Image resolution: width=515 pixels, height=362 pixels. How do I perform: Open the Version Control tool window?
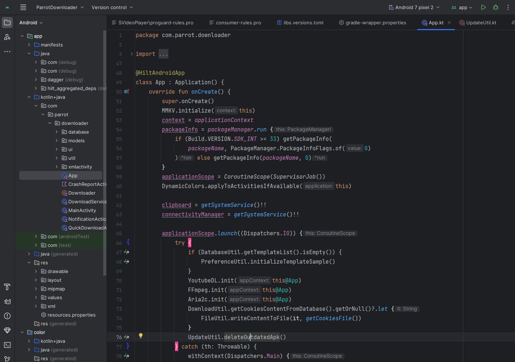[x=7, y=359]
